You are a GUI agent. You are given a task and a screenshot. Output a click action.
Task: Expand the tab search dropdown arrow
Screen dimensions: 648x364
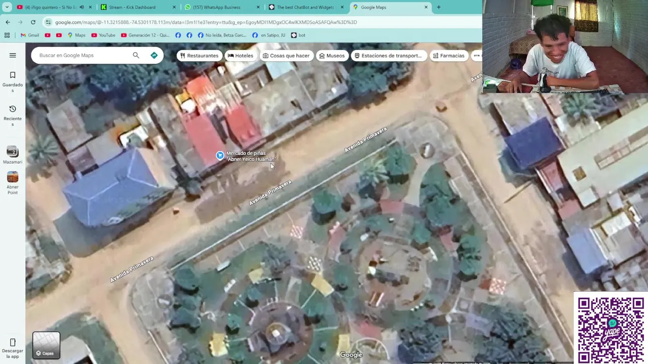coord(7,7)
